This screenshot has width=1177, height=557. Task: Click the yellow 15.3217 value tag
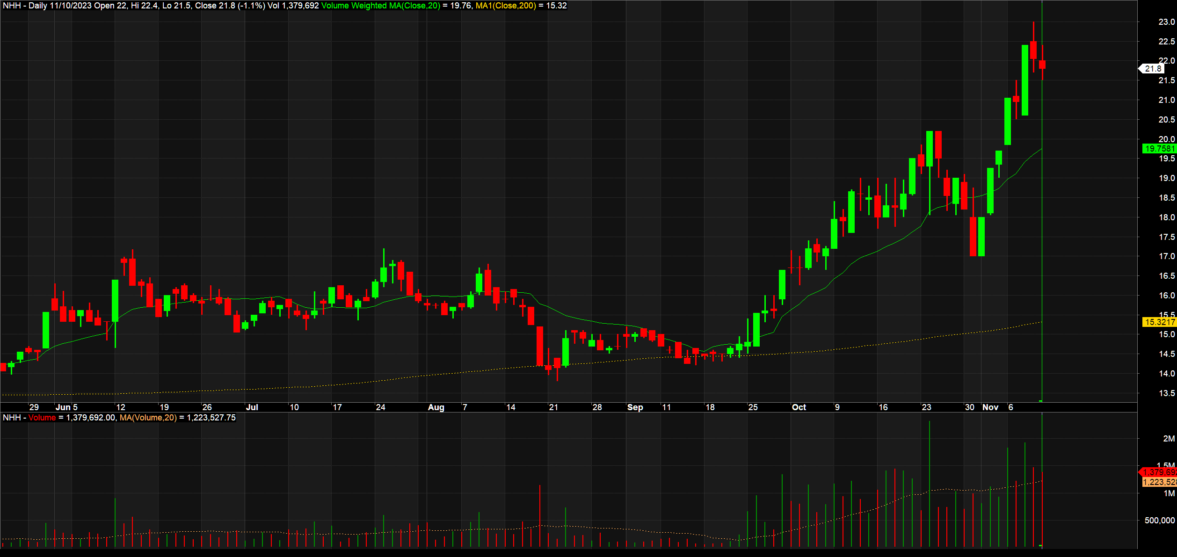[x=1159, y=322]
